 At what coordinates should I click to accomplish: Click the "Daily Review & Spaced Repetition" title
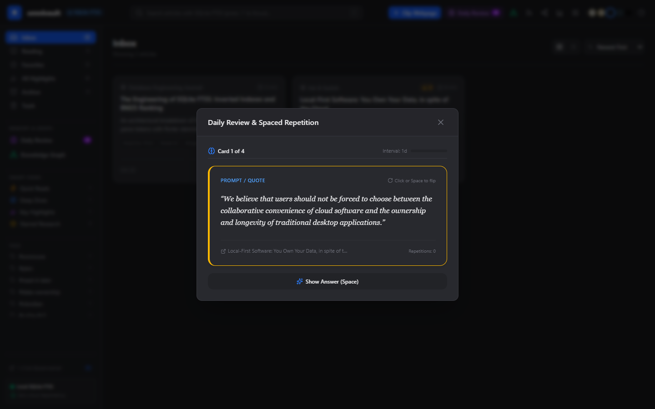(263, 123)
